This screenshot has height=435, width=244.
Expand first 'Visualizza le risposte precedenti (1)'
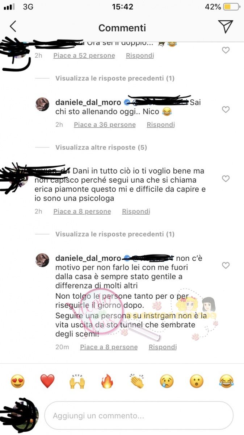click(x=115, y=78)
